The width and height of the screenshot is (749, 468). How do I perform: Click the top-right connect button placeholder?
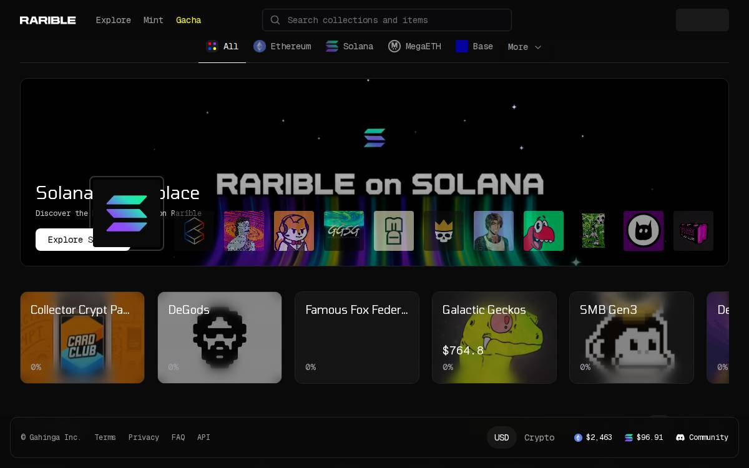coord(702,20)
